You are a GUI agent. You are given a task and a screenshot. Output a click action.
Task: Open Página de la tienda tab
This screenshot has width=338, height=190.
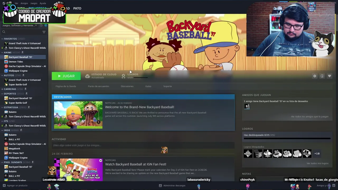pyautogui.click(x=66, y=86)
